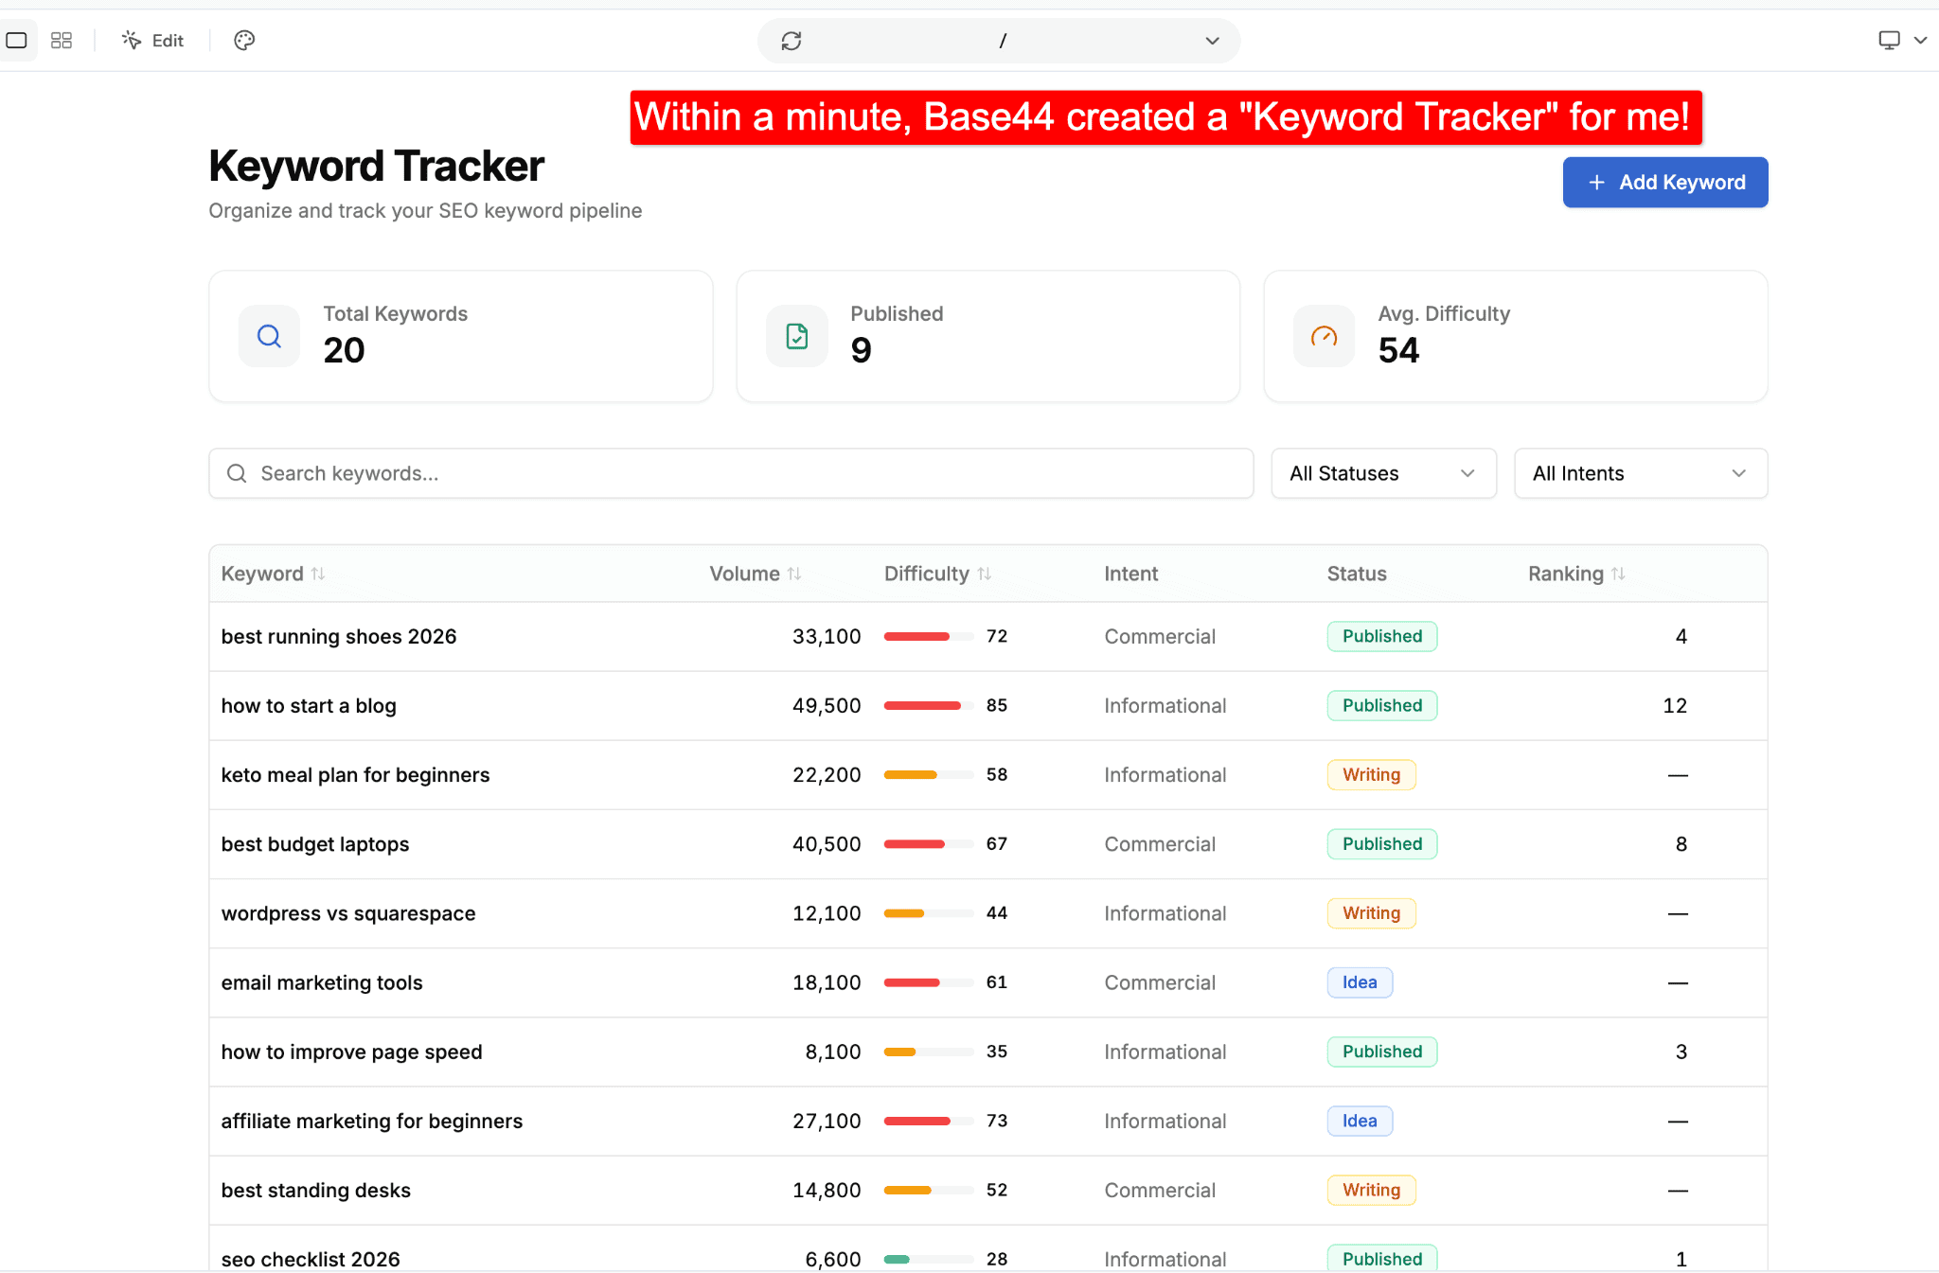Click Idea badge for affiliate marketing row
The image size is (1939, 1273).
point(1360,1122)
